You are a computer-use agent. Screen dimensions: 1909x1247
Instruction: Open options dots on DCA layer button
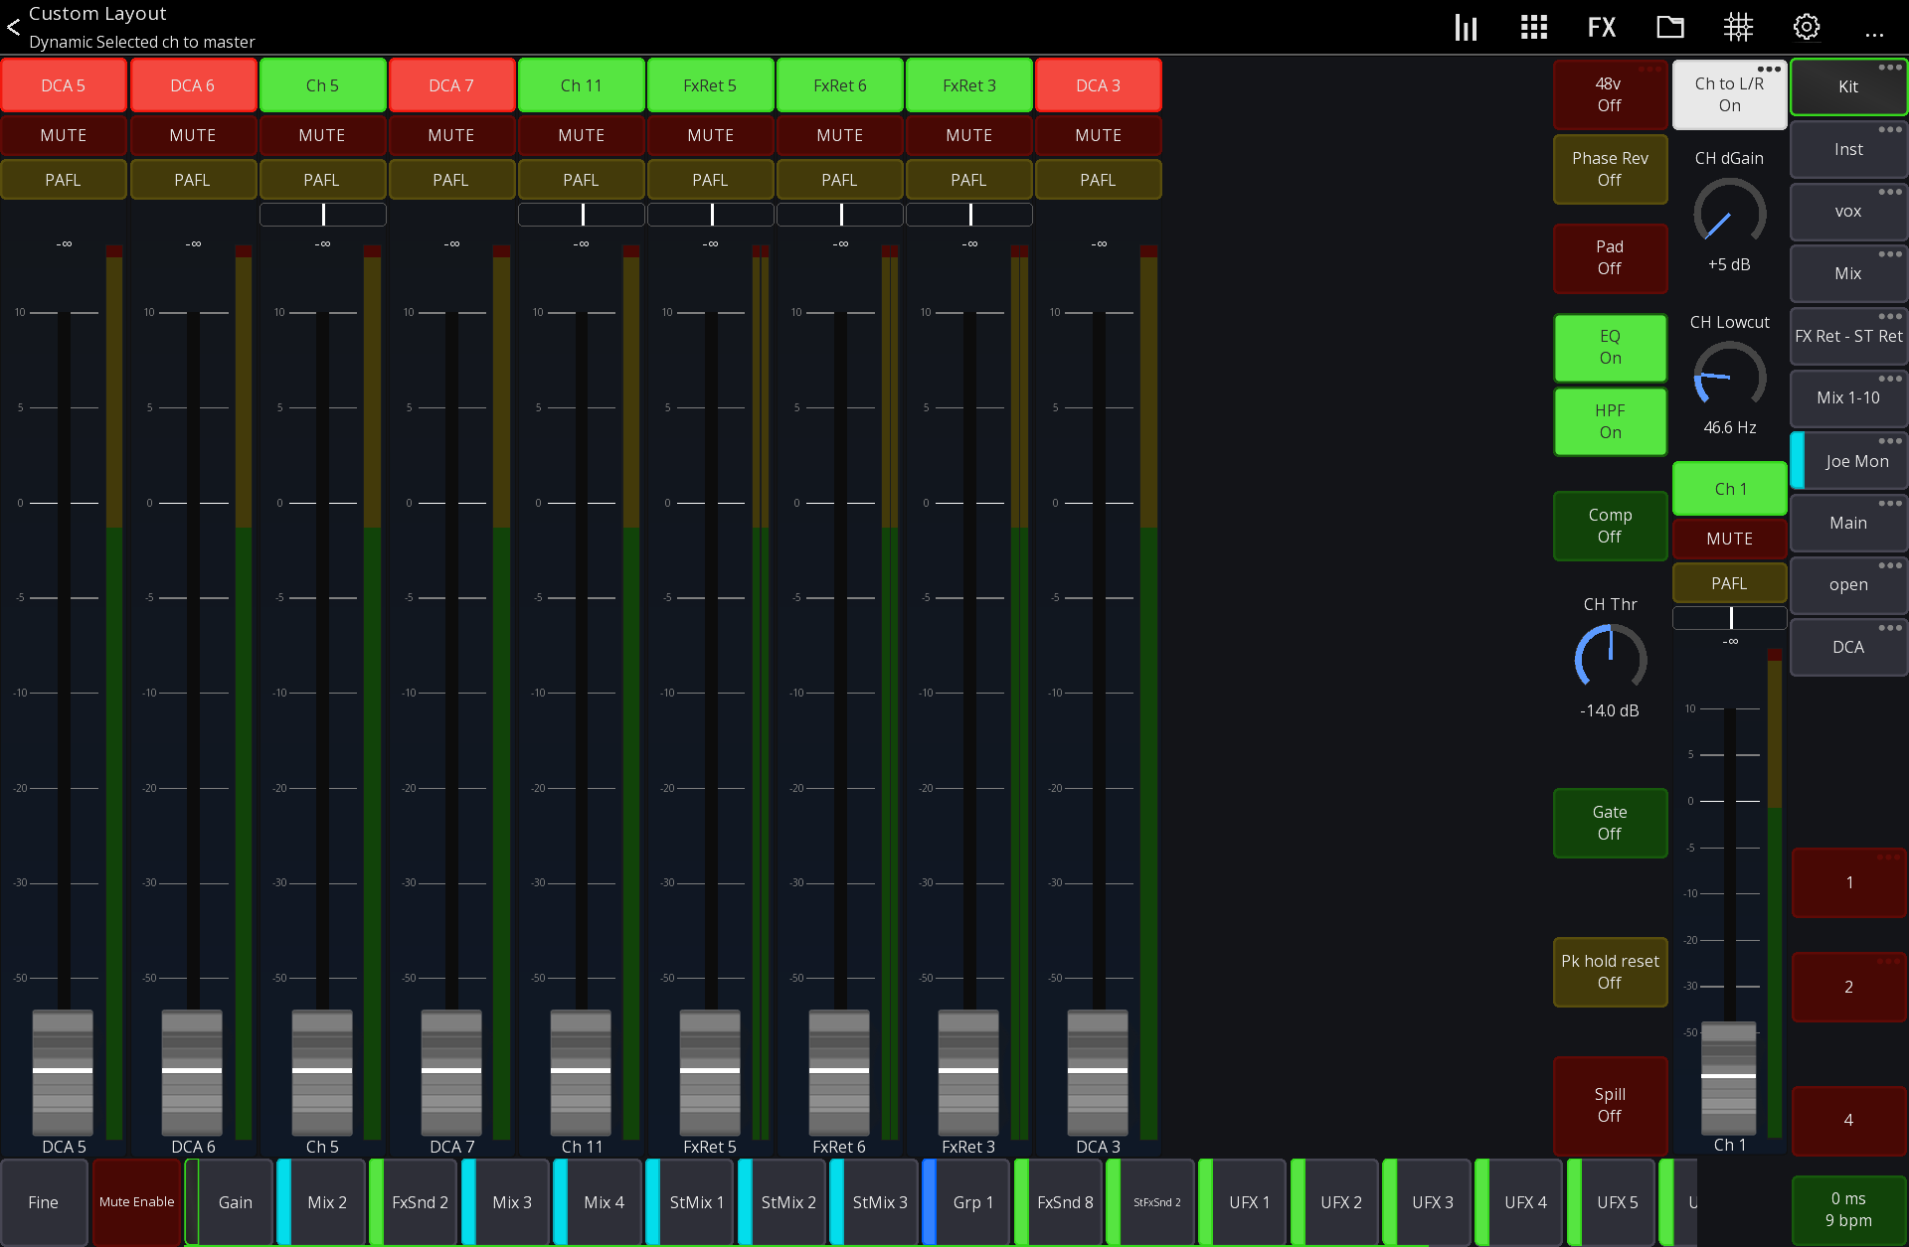pos(1890,628)
